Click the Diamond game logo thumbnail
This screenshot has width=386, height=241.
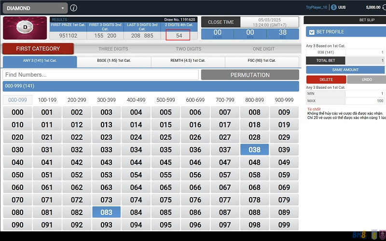coord(25,28)
